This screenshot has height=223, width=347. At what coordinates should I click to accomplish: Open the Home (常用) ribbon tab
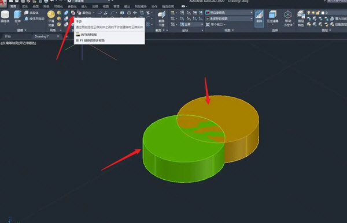coord(13,6)
